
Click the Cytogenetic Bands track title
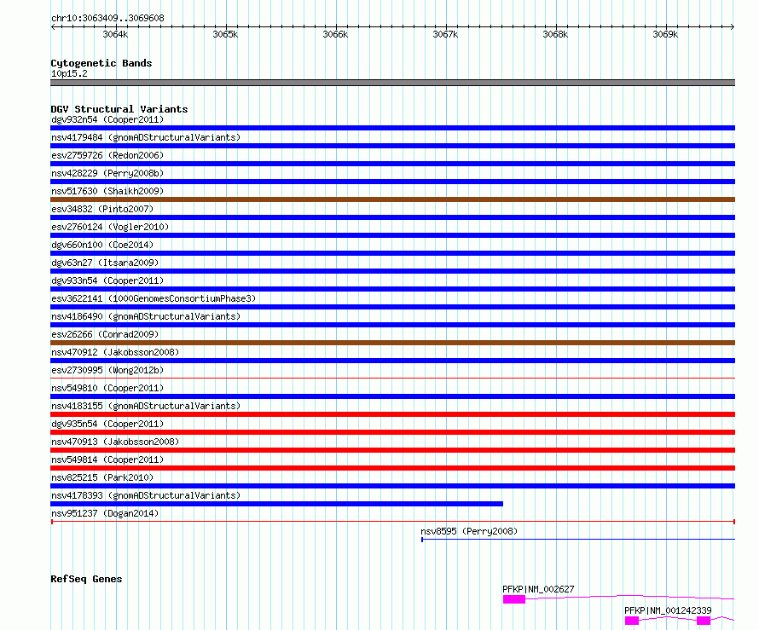click(101, 63)
